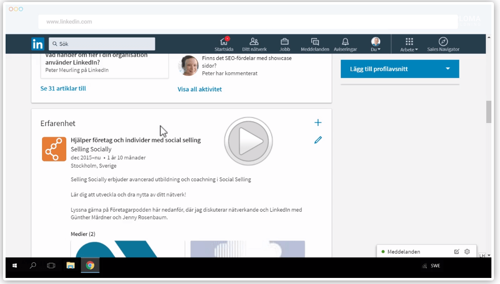Click Erfarenhet section heading
Image resolution: width=500 pixels, height=284 pixels.
58,124
